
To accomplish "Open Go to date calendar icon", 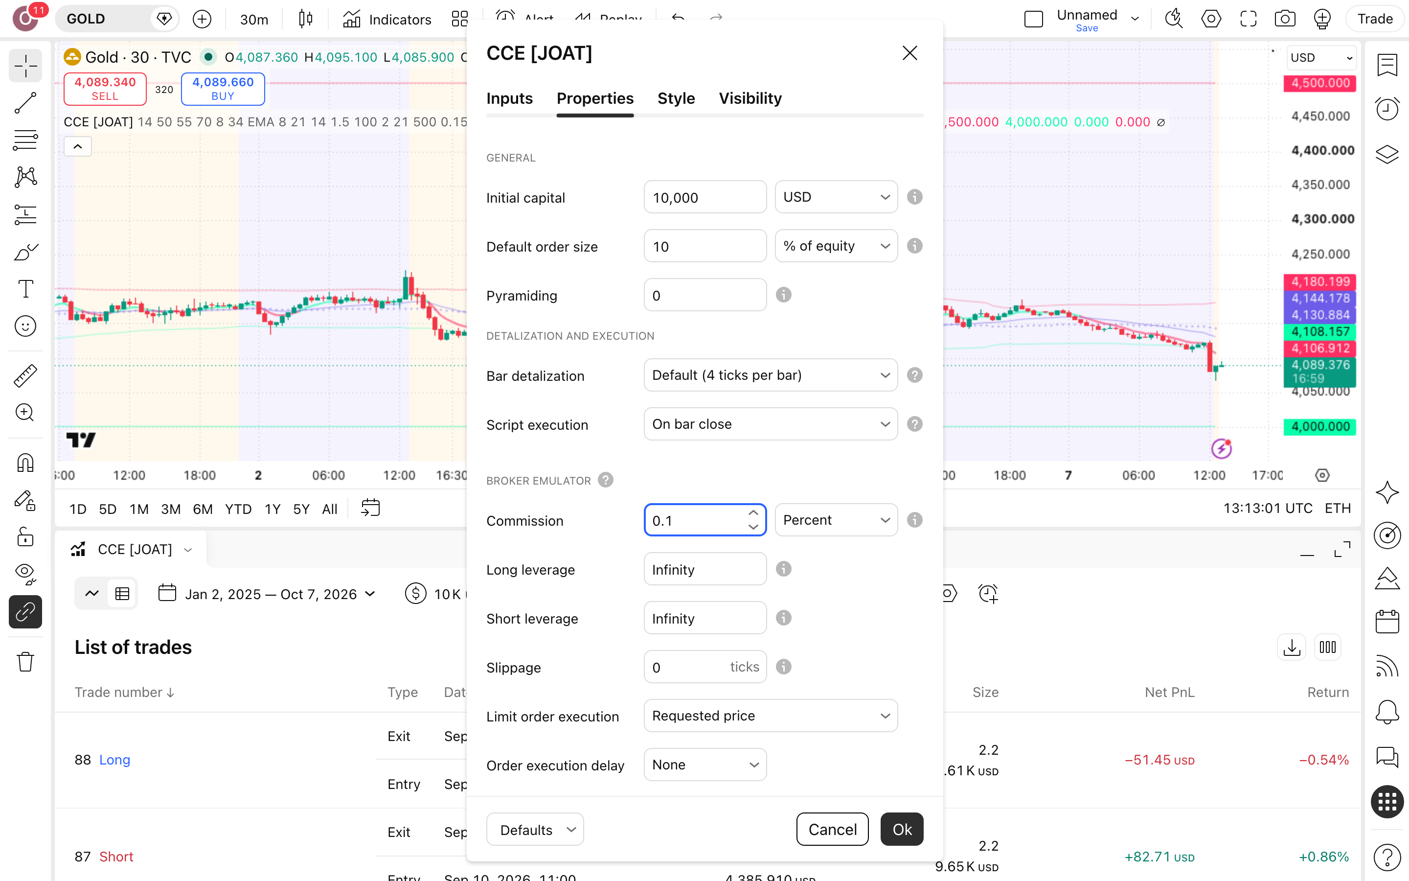I will (370, 508).
